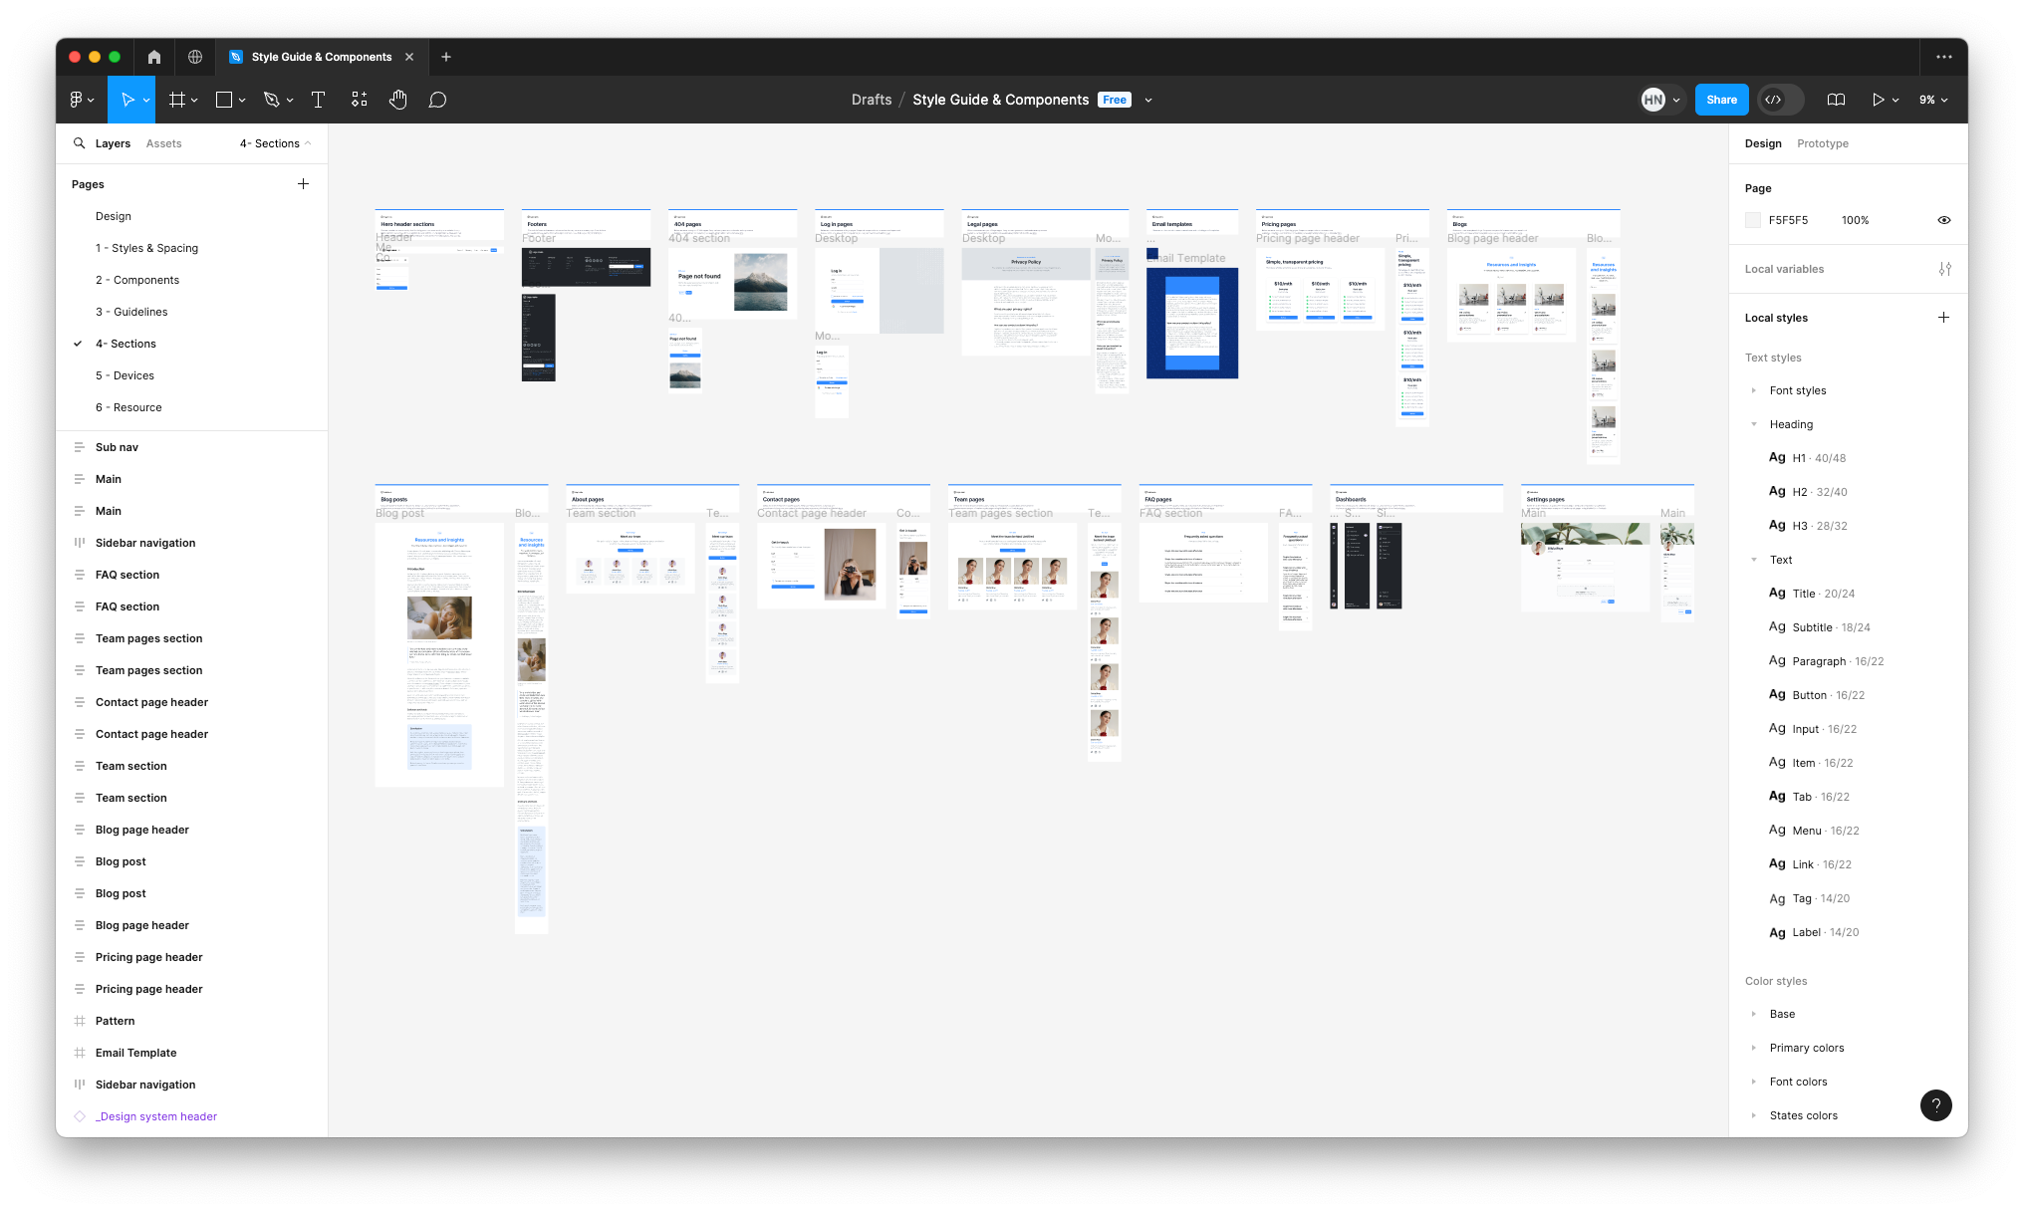Open the 9% zoom dropdown
Viewport: 2024px width, 1211px height.
(1933, 100)
